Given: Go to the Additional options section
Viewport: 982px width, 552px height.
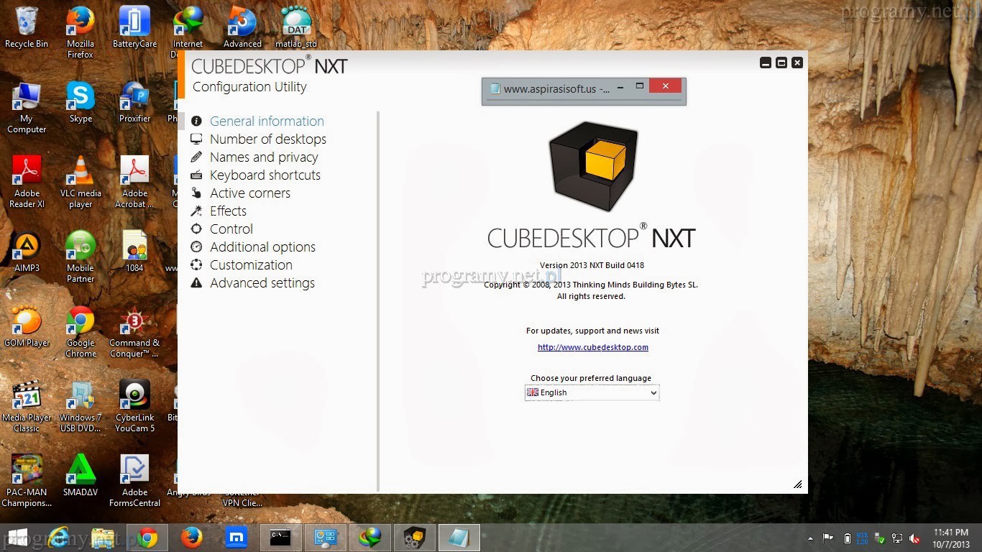Looking at the screenshot, I should point(262,247).
